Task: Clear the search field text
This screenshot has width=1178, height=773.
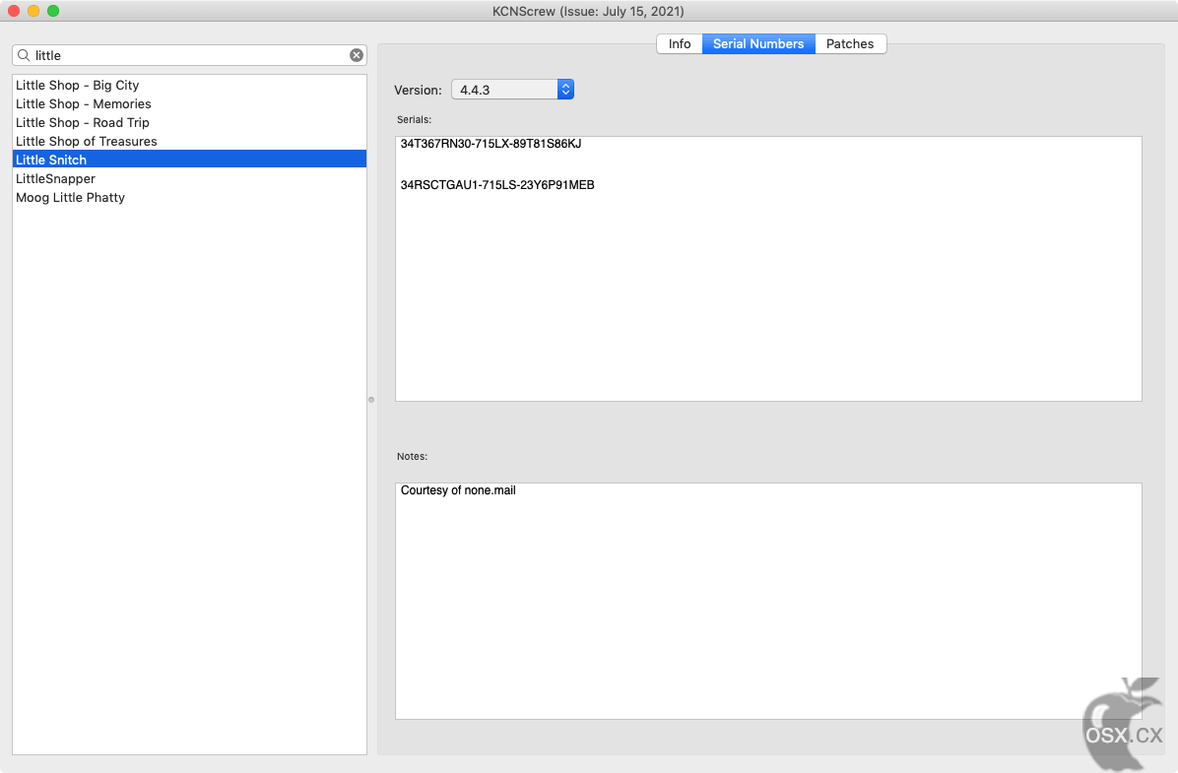Action: [357, 55]
